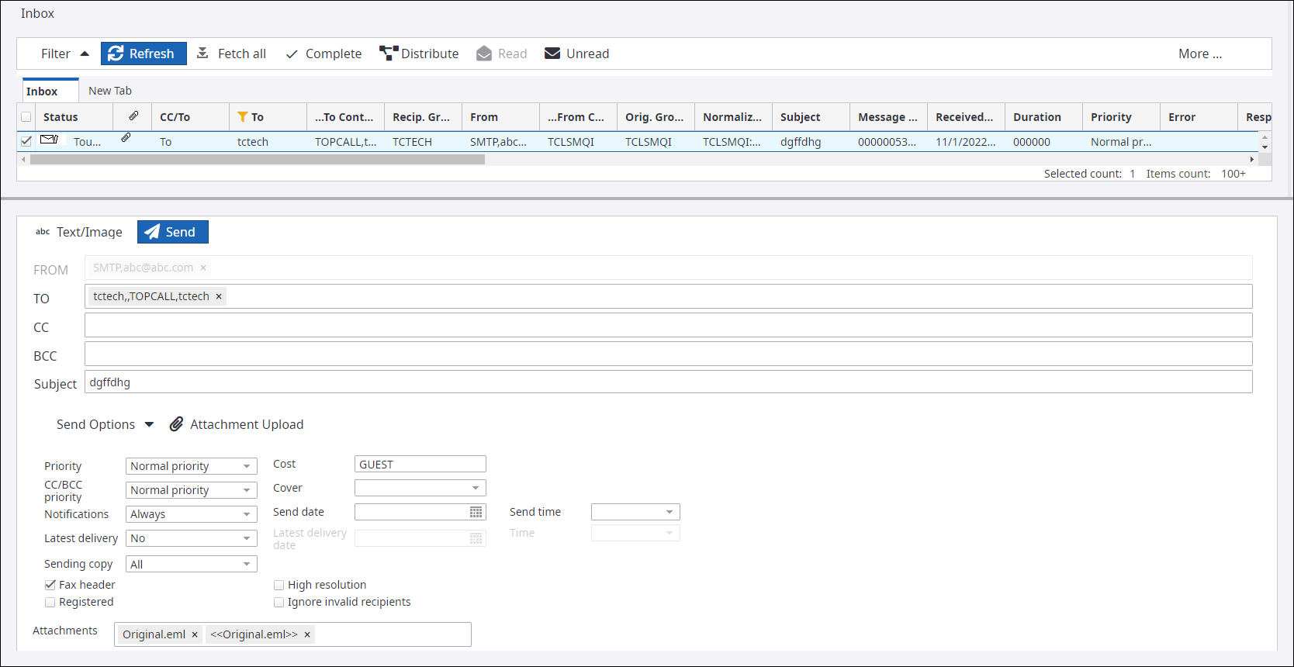The height and width of the screenshot is (667, 1294).
Task: Open the Send date calendar picker
Action: tap(476, 513)
